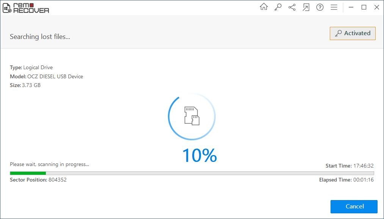Image resolution: width=384 pixels, height=219 pixels.
Task: Click the Remo Recover logo
Action: pos(26,8)
